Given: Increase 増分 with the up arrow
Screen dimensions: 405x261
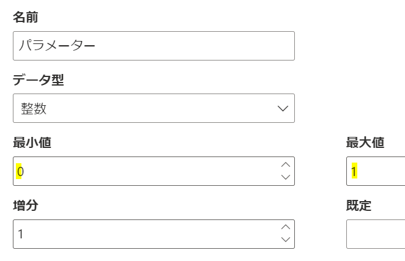Looking at the screenshot, I should click(x=285, y=227).
